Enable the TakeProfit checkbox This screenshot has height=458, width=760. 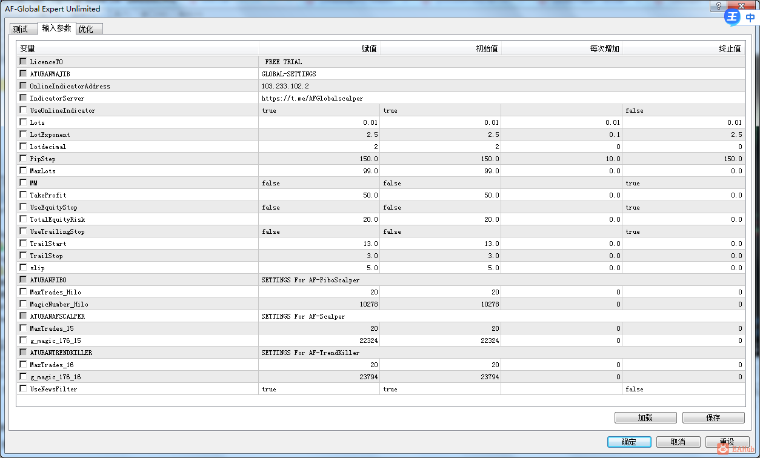[x=23, y=195]
